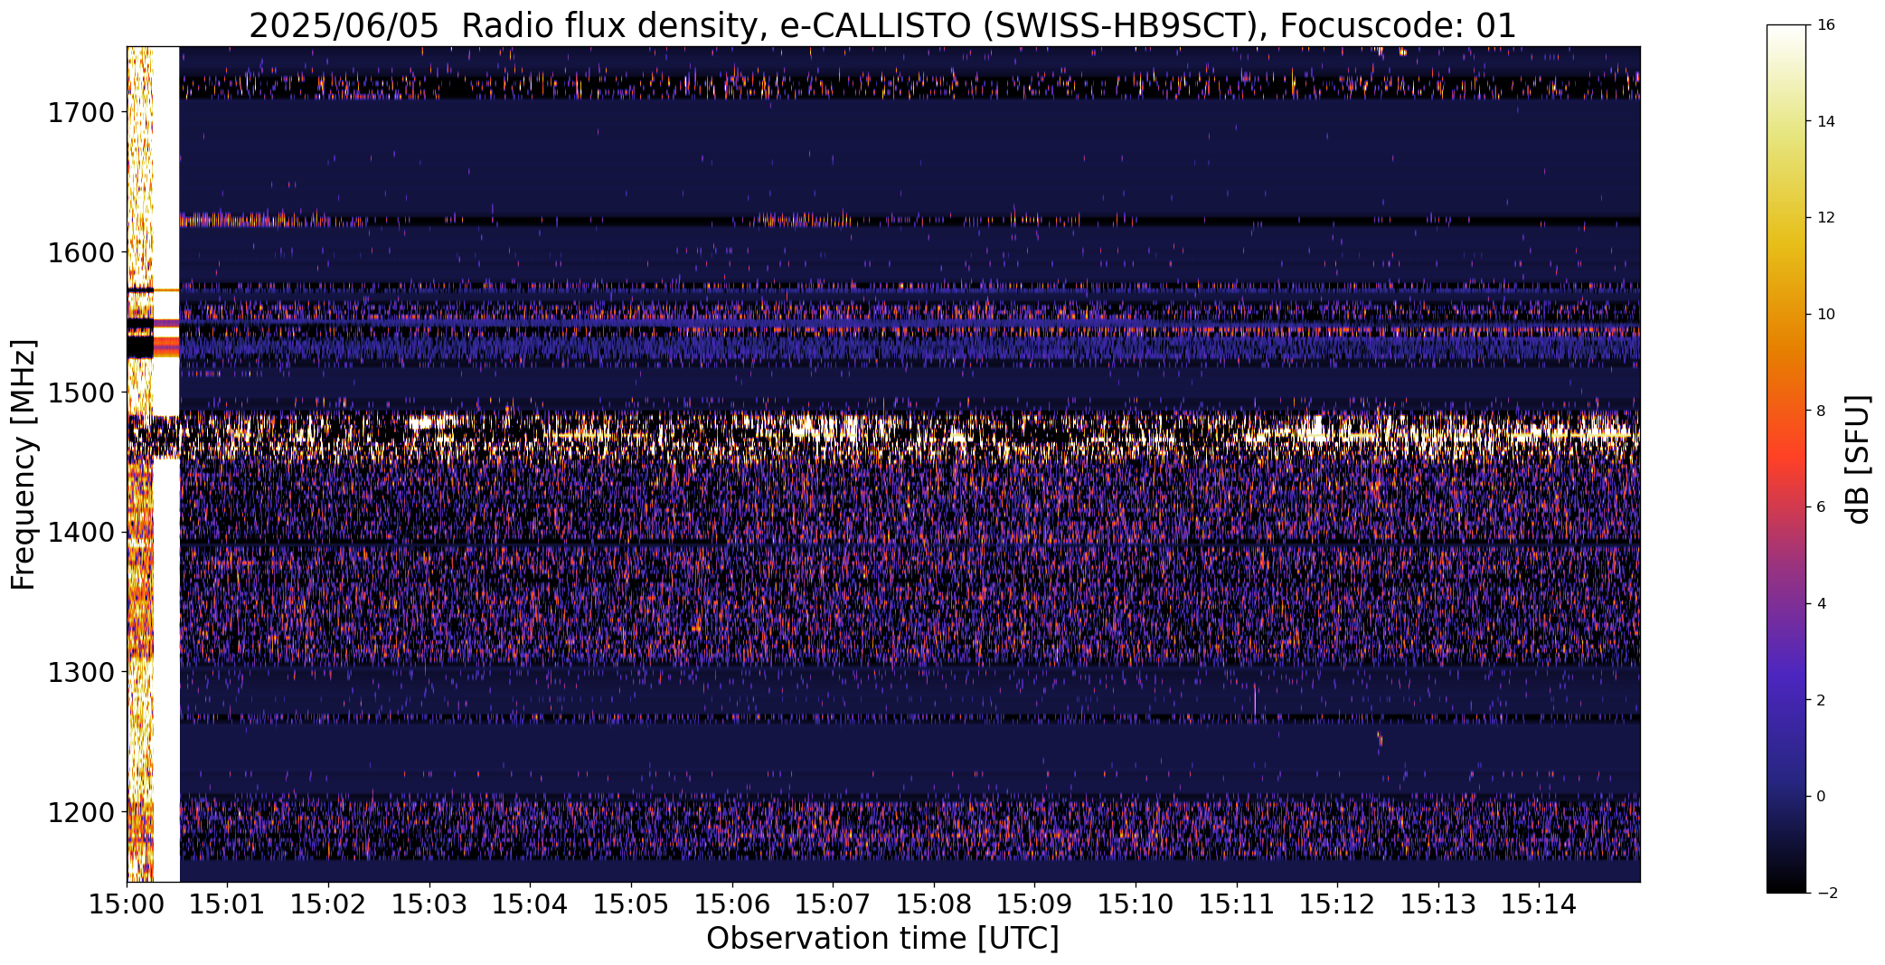Click the 1300 frequency tick label
The height and width of the screenshot is (965, 1885).
pos(80,672)
